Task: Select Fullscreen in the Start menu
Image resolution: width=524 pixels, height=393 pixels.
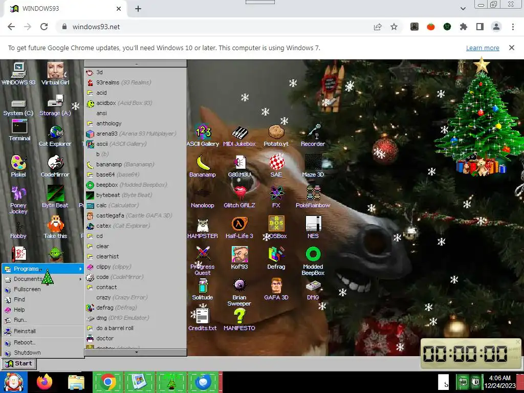Action: click(43, 289)
